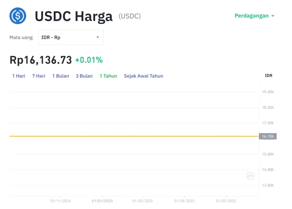Click the 01/05/2025 date label
Viewport: 292px width, 209px height.
click(184, 201)
